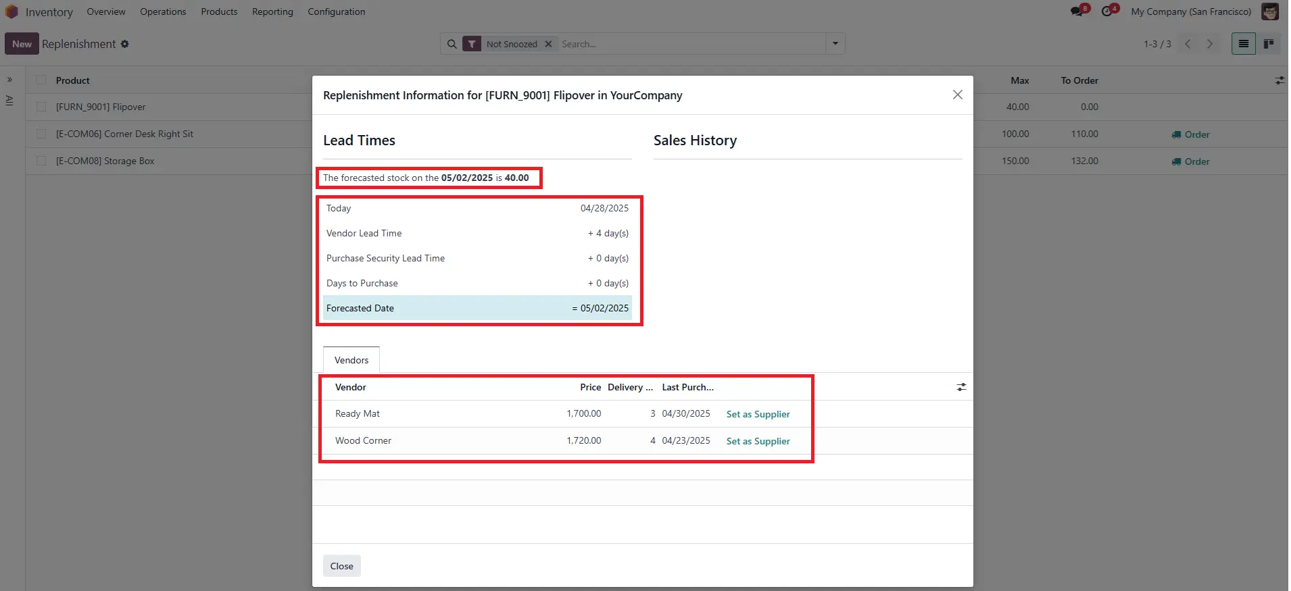Set Ready Mat as Supplier
Viewport: 1291px width, 591px height.
[x=758, y=414]
